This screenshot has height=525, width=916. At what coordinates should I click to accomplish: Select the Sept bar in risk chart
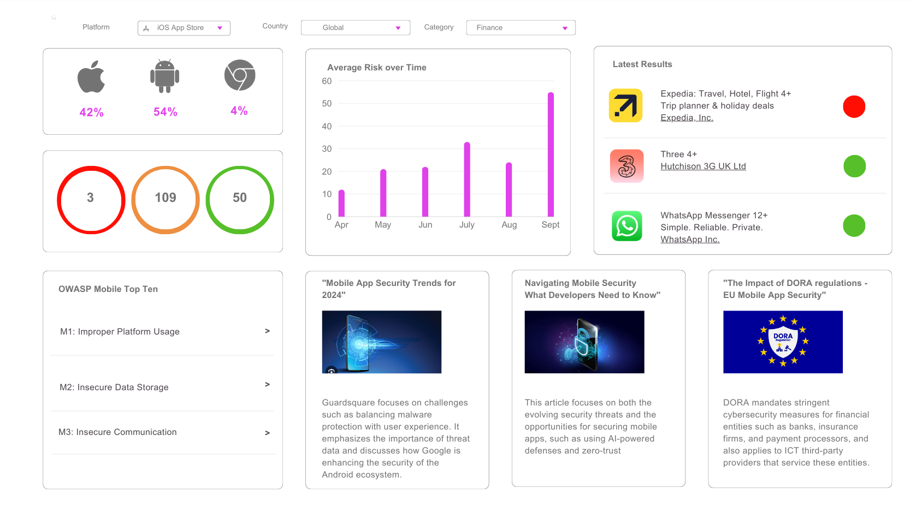[x=551, y=154]
